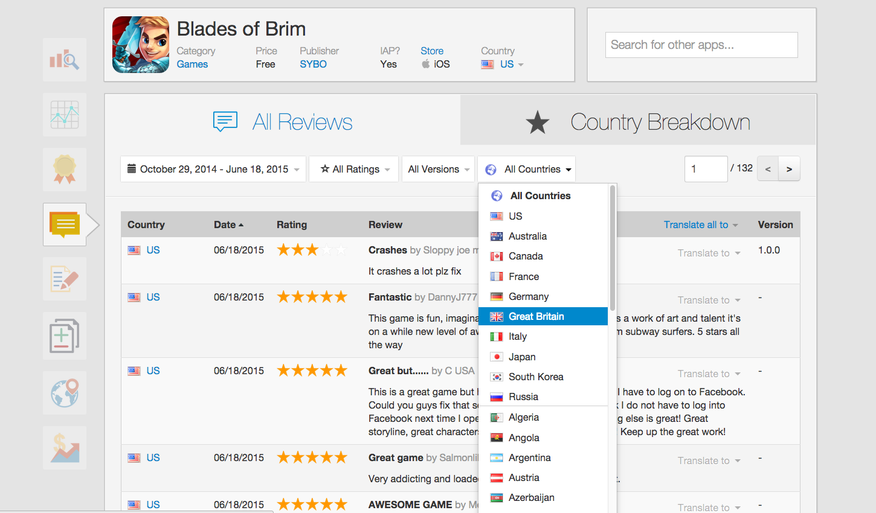Collapse the All Countries filter dropdown
876x513 pixels.
pyautogui.click(x=527, y=169)
